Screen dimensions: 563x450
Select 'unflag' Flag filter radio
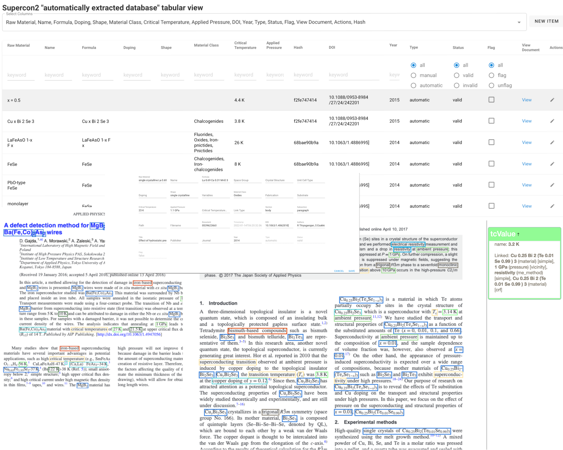[491, 86]
